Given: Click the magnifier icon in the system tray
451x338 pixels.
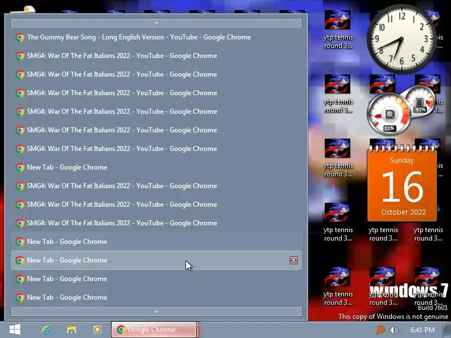Looking at the screenshot, I should (380, 330).
